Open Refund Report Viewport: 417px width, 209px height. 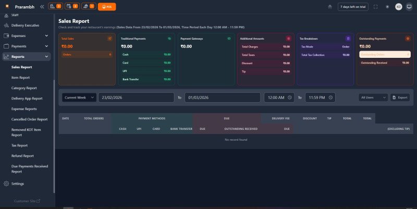22,156
